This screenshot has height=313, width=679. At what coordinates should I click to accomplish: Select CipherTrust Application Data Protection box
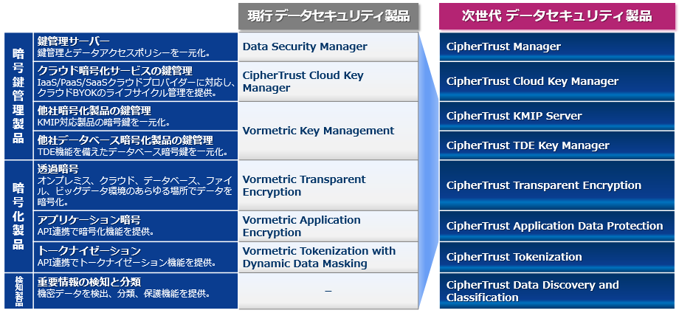coord(557,226)
